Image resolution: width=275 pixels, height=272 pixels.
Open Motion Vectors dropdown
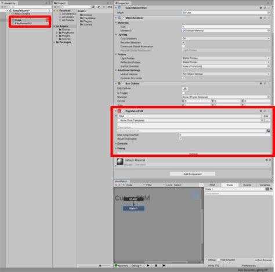[226, 74]
